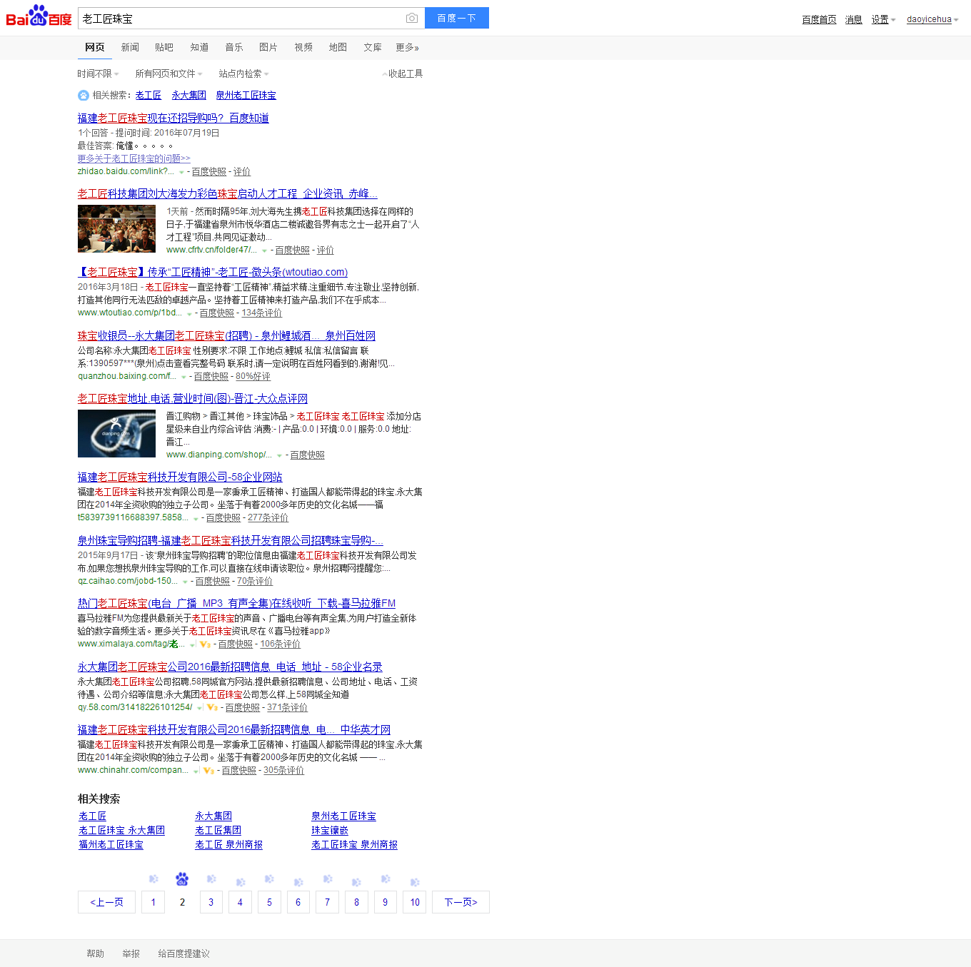Switch to the 贴吧 tab
Viewport: 971px width, 967px height.
pyautogui.click(x=164, y=48)
